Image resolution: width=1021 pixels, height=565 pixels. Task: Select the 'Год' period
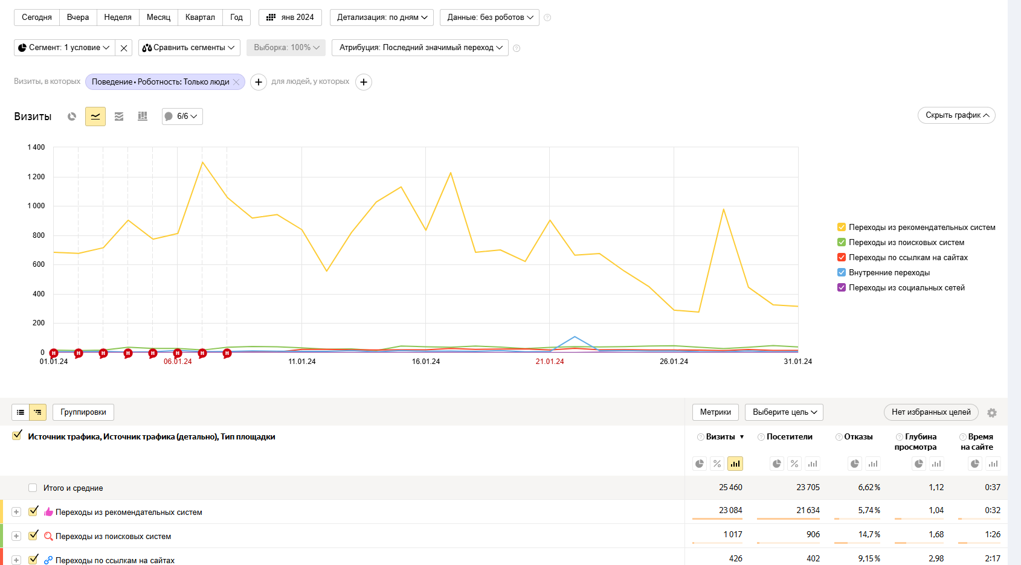pos(236,18)
